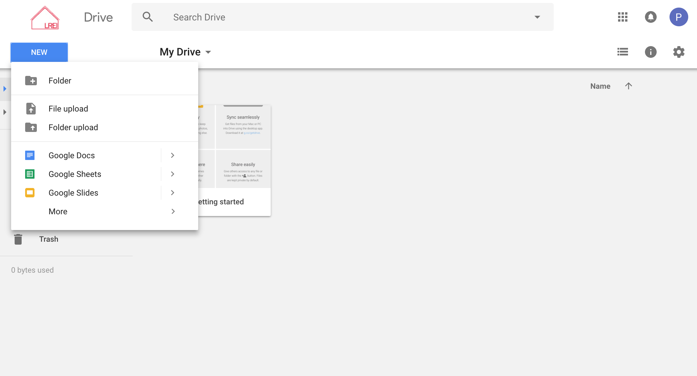Image resolution: width=697 pixels, height=376 pixels.
Task: Click inside the Search Drive field
Action: coord(263,17)
